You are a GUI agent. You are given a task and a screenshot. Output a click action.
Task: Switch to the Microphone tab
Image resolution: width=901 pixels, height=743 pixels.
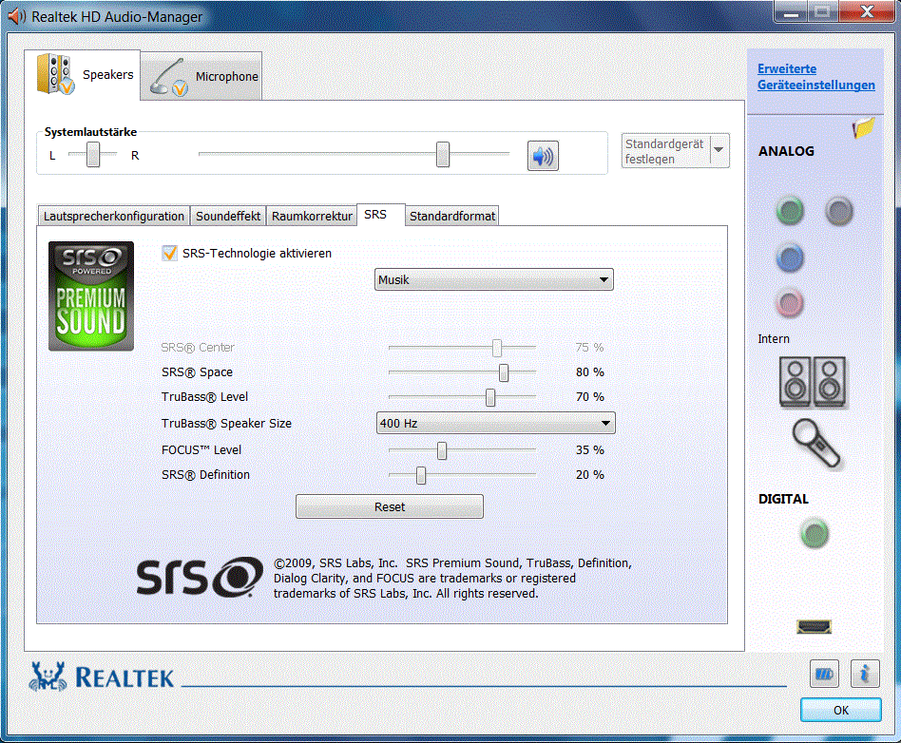[x=203, y=77]
